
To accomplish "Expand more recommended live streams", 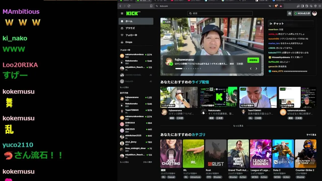I will pyautogui.click(x=238, y=126).
